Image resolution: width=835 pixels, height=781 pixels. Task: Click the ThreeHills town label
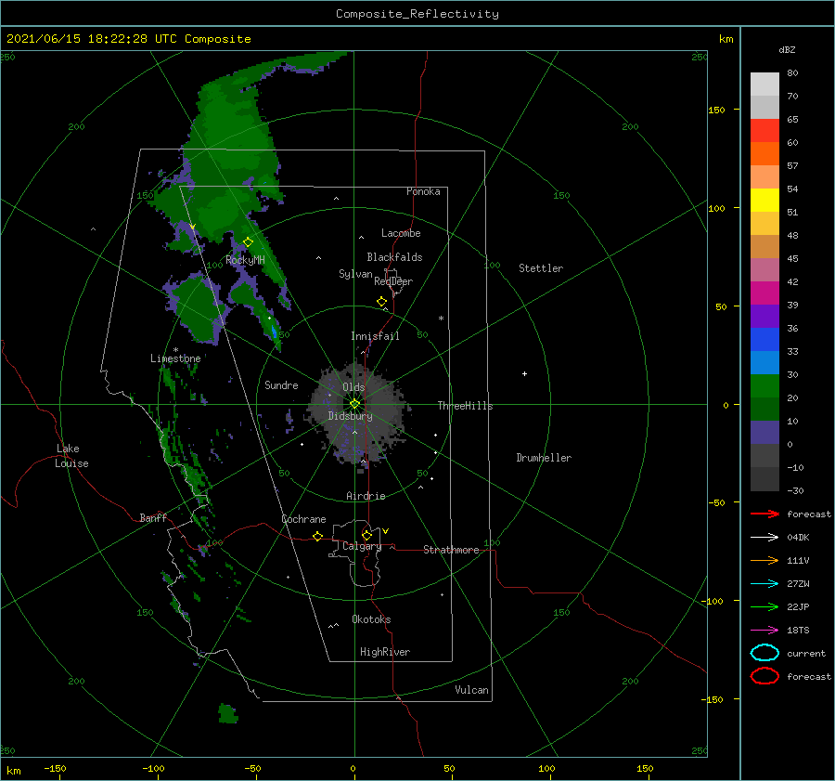[x=466, y=406]
